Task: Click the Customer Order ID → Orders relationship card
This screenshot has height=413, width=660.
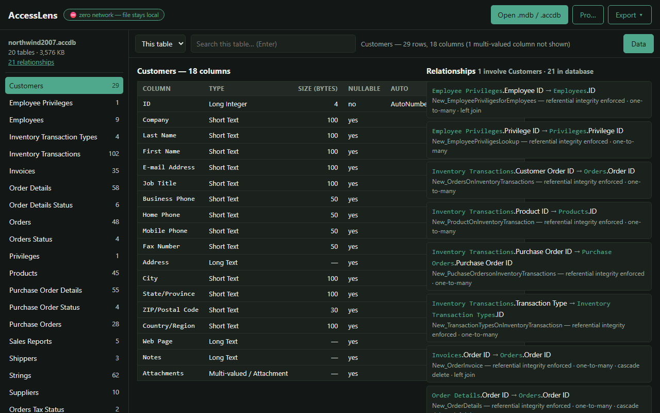Action: pos(539,180)
